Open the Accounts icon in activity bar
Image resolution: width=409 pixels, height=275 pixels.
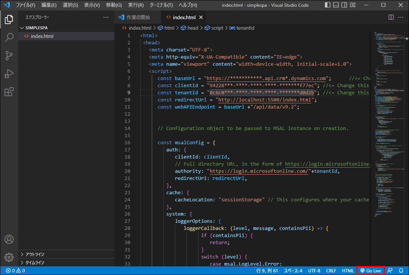[x=9, y=239]
